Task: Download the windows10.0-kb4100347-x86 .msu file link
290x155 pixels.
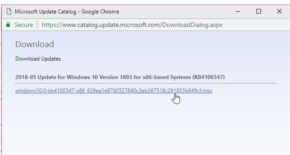Action: [114, 91]
